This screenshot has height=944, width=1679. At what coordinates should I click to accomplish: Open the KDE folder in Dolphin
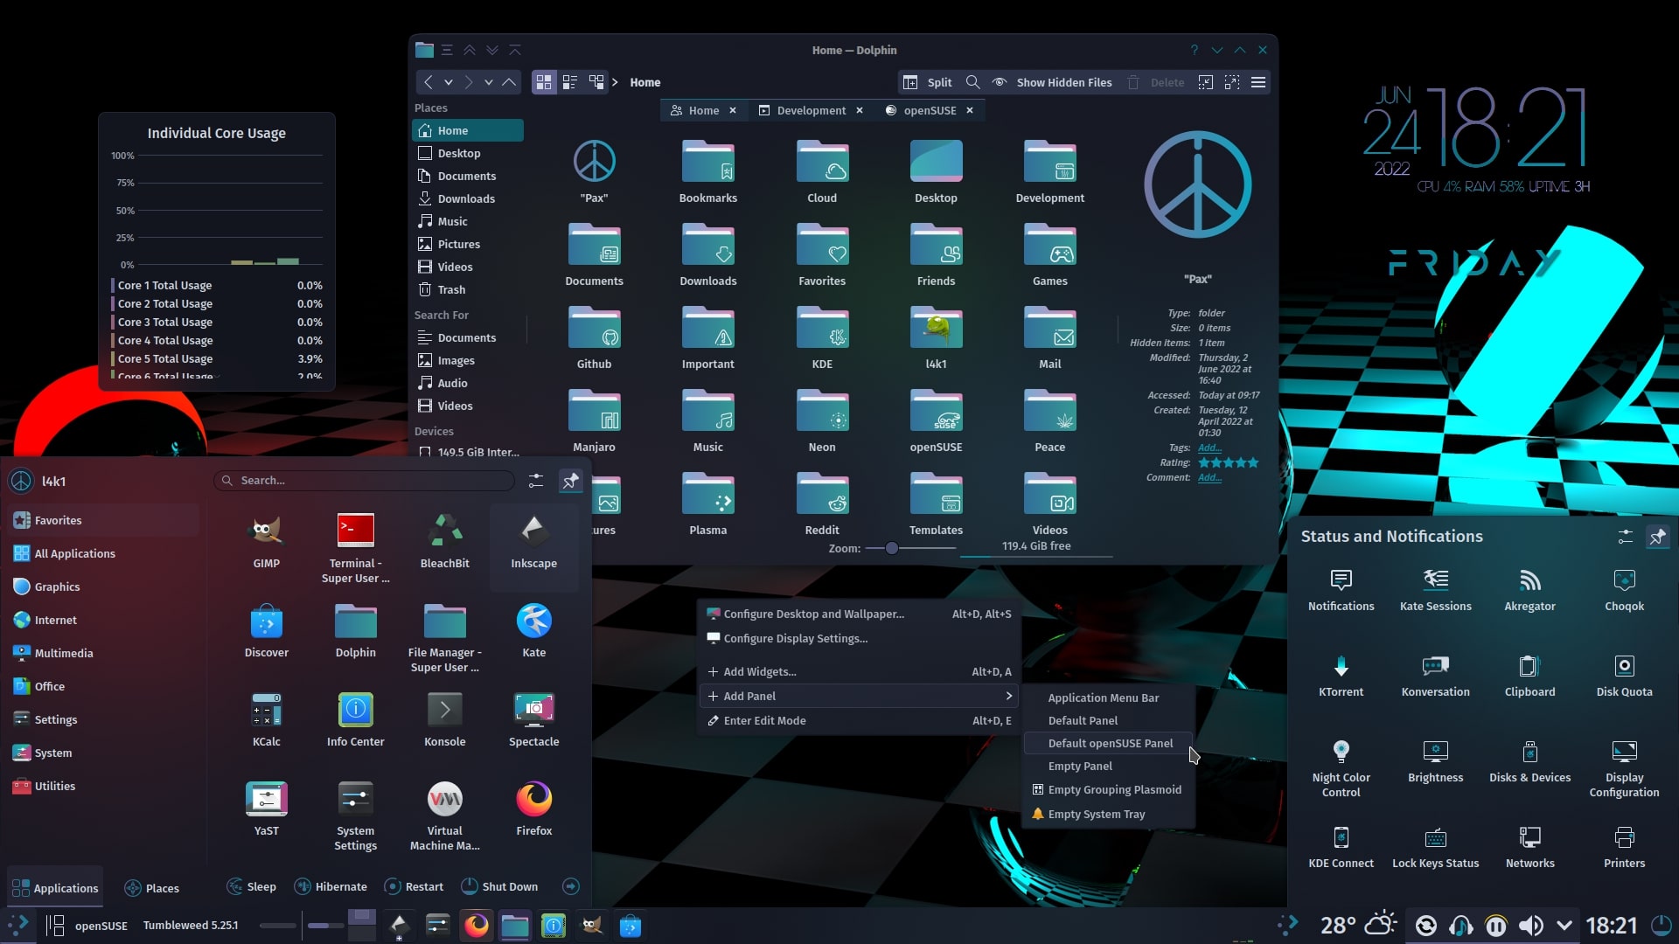[x=822, y=338]
